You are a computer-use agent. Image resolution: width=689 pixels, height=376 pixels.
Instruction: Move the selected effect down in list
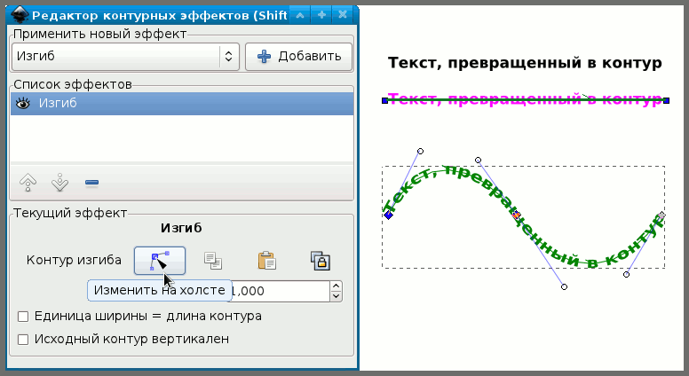coord(59,183)
